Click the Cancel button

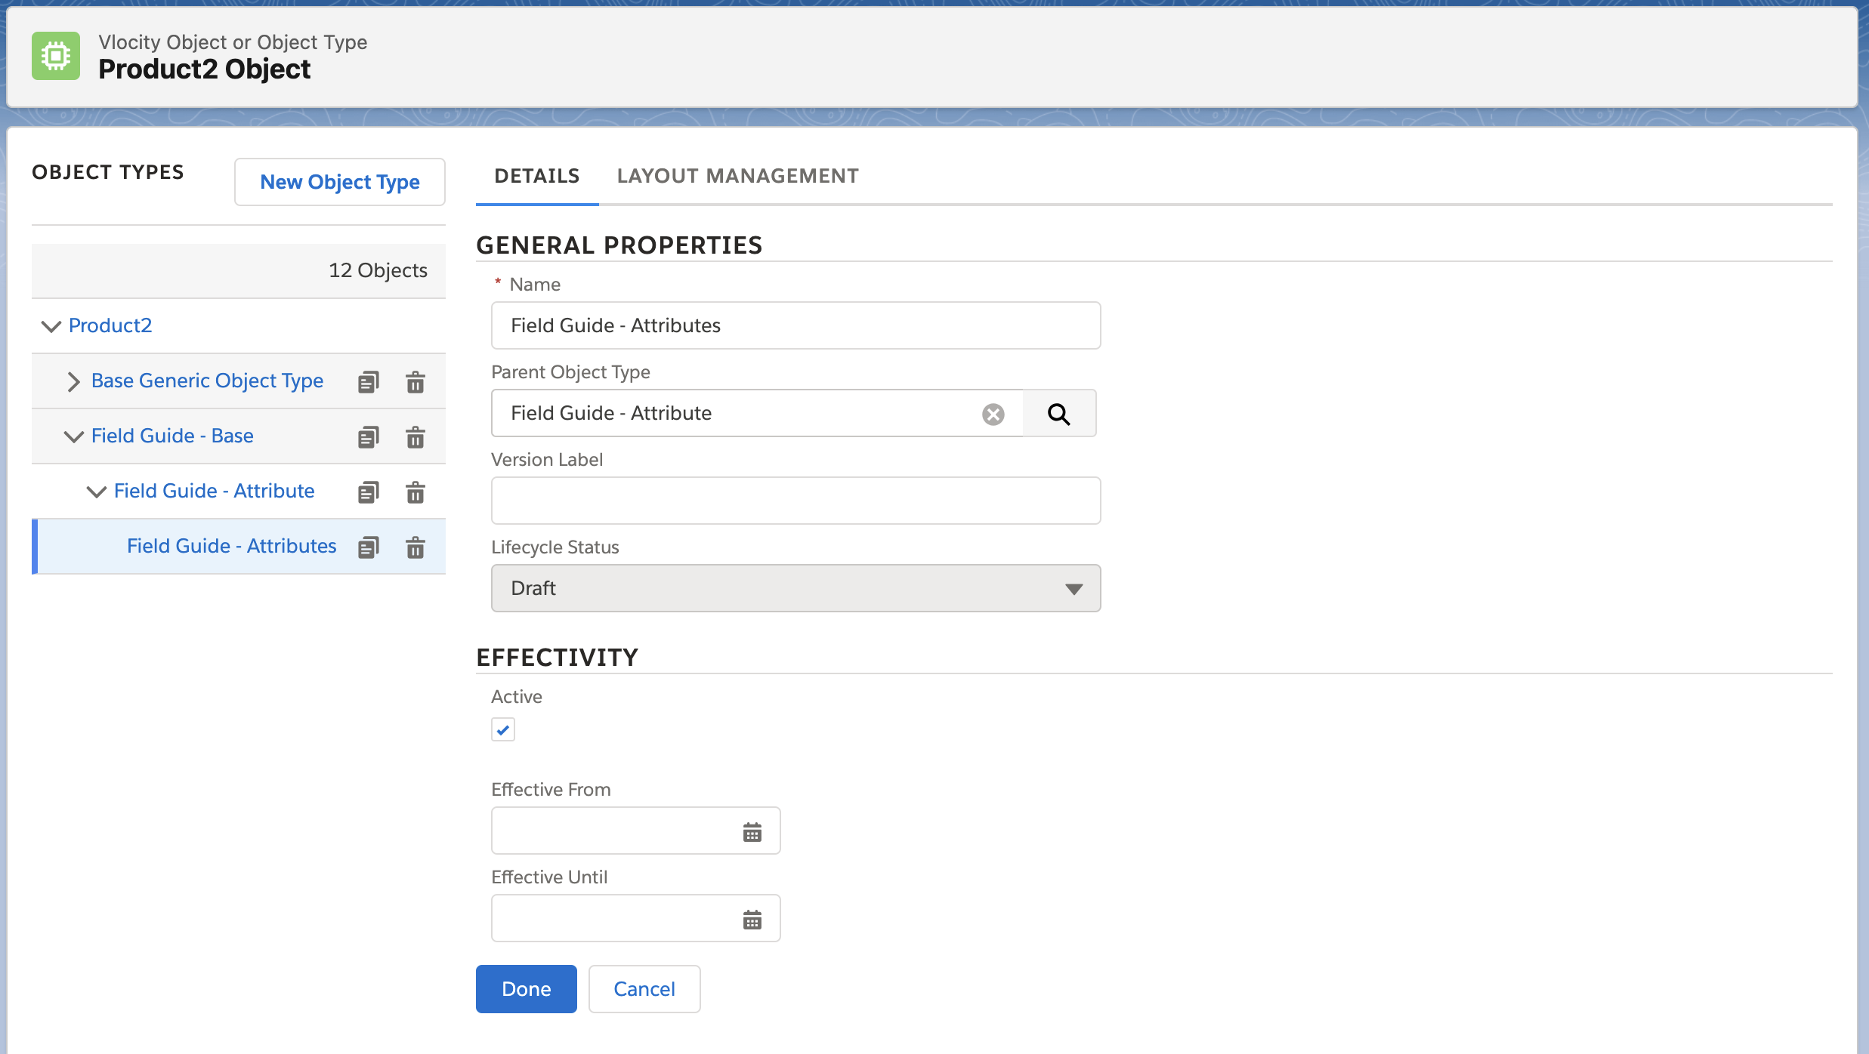click(644, 989)
